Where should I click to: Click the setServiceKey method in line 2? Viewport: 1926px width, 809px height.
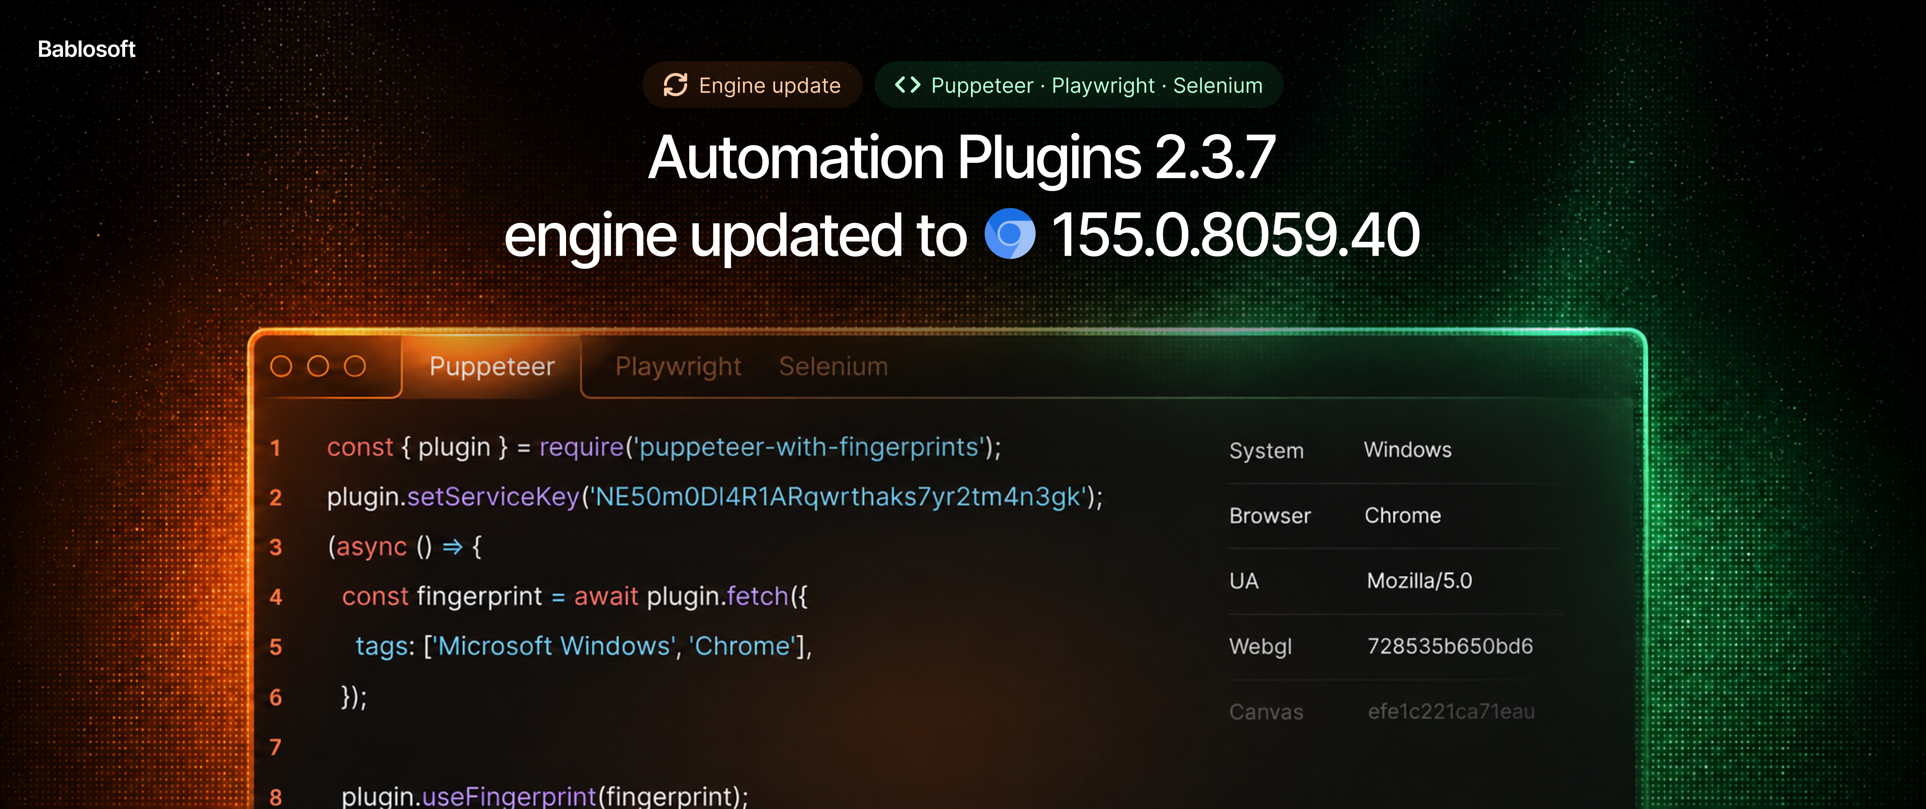493,497
